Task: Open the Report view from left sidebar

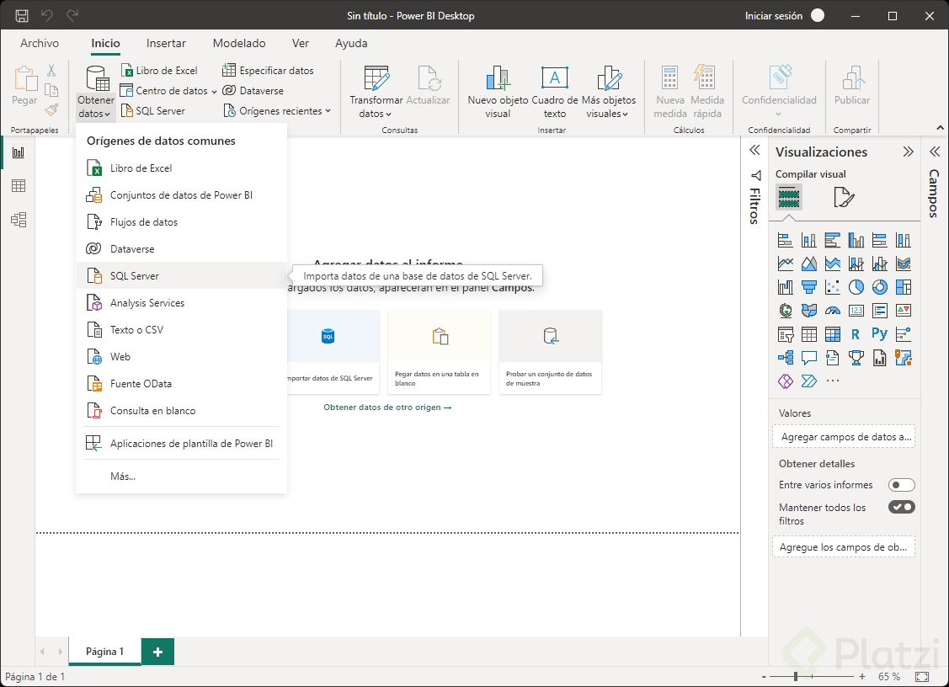Action: click(19, 152)
